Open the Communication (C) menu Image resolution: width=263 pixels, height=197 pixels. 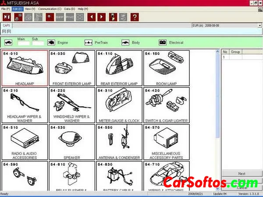[x=50, y=9]
